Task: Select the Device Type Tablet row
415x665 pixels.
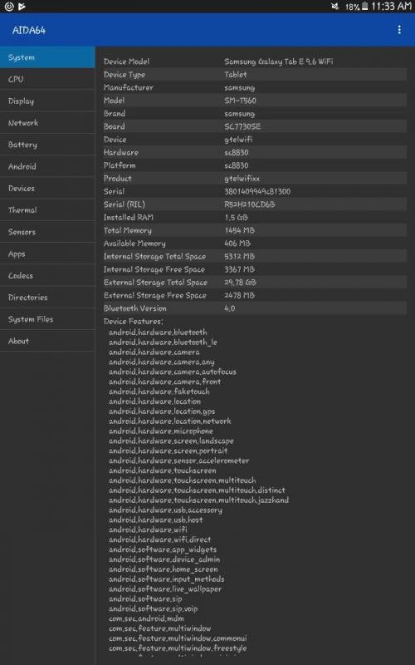Action: pos(255,75)
